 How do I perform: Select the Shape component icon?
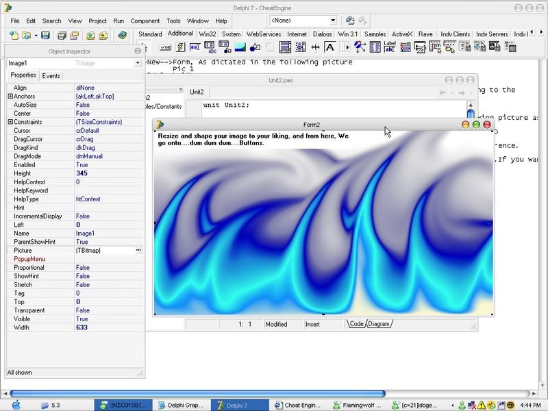coord(255,47)
